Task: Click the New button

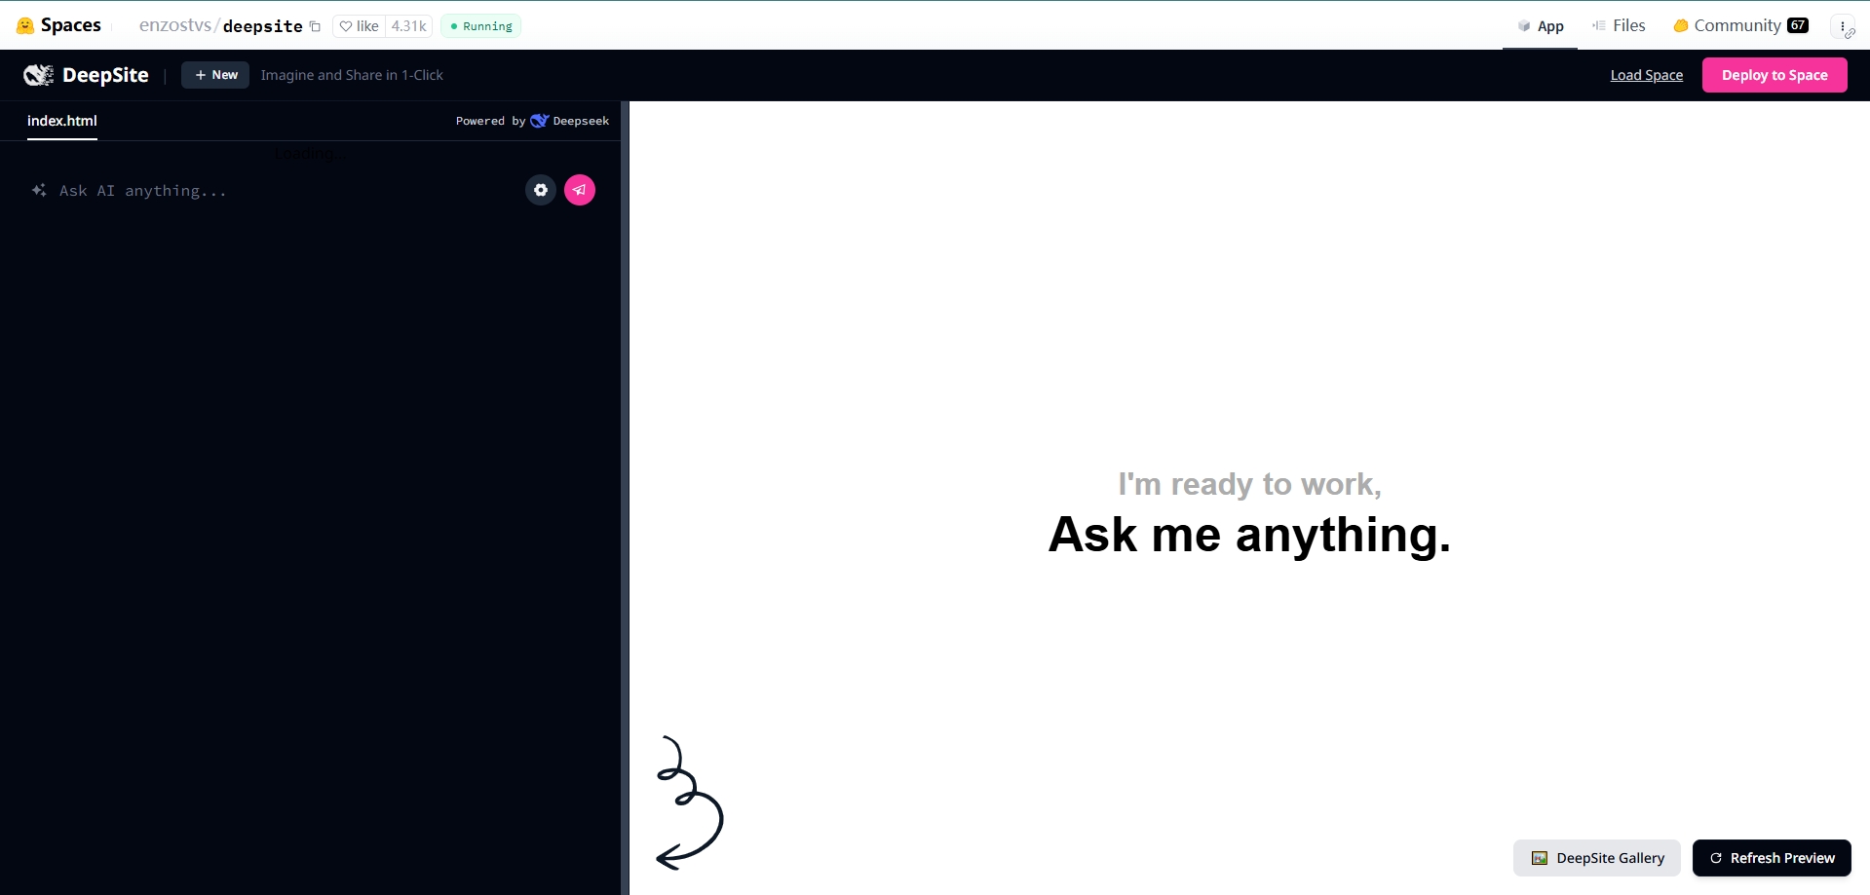Action: coord(215,75)
